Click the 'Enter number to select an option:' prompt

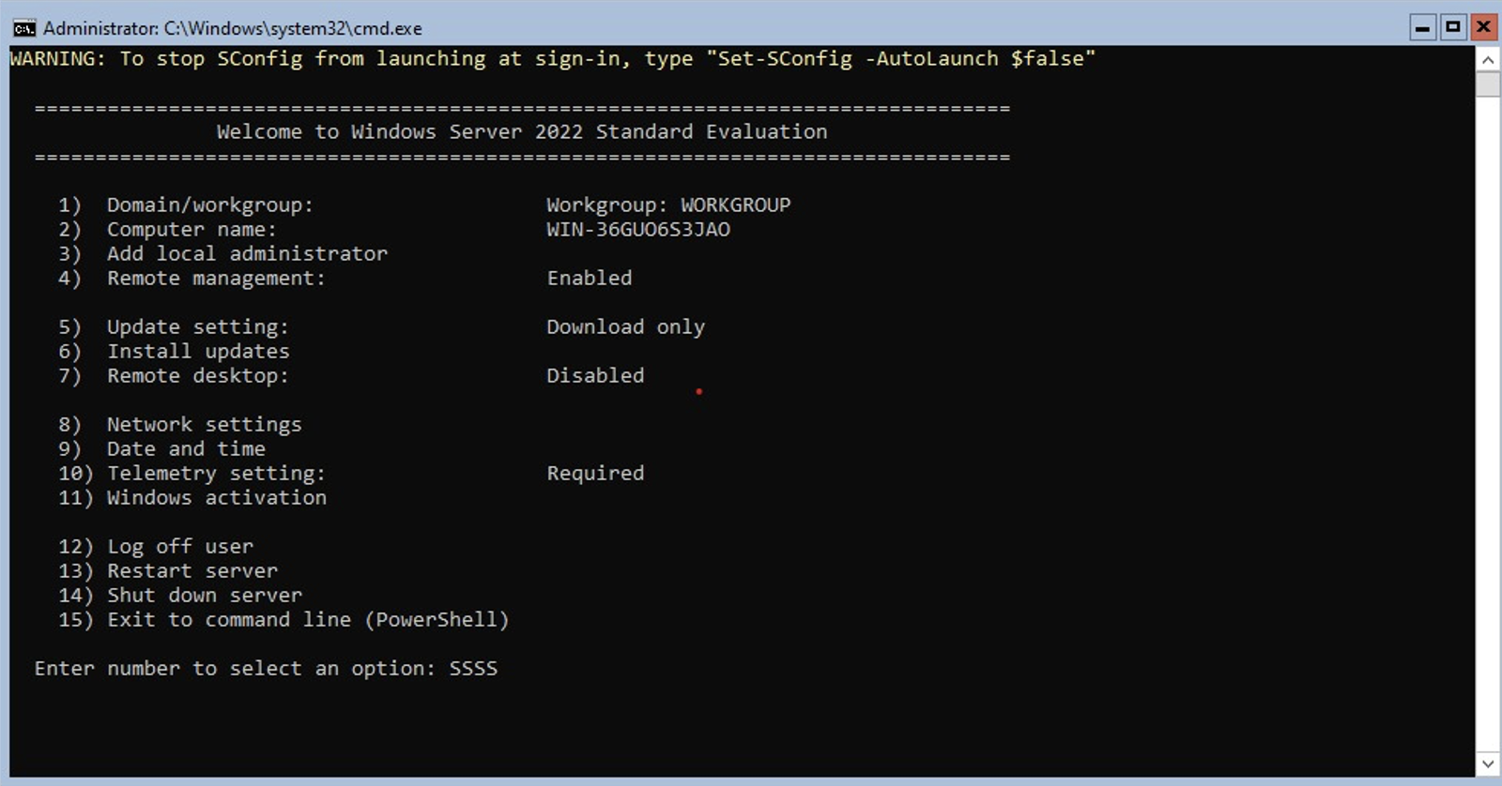(x=235, y=669)
